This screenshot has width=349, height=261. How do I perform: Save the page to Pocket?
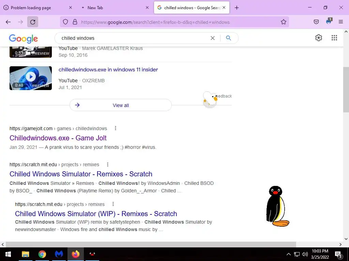(316, 22)
